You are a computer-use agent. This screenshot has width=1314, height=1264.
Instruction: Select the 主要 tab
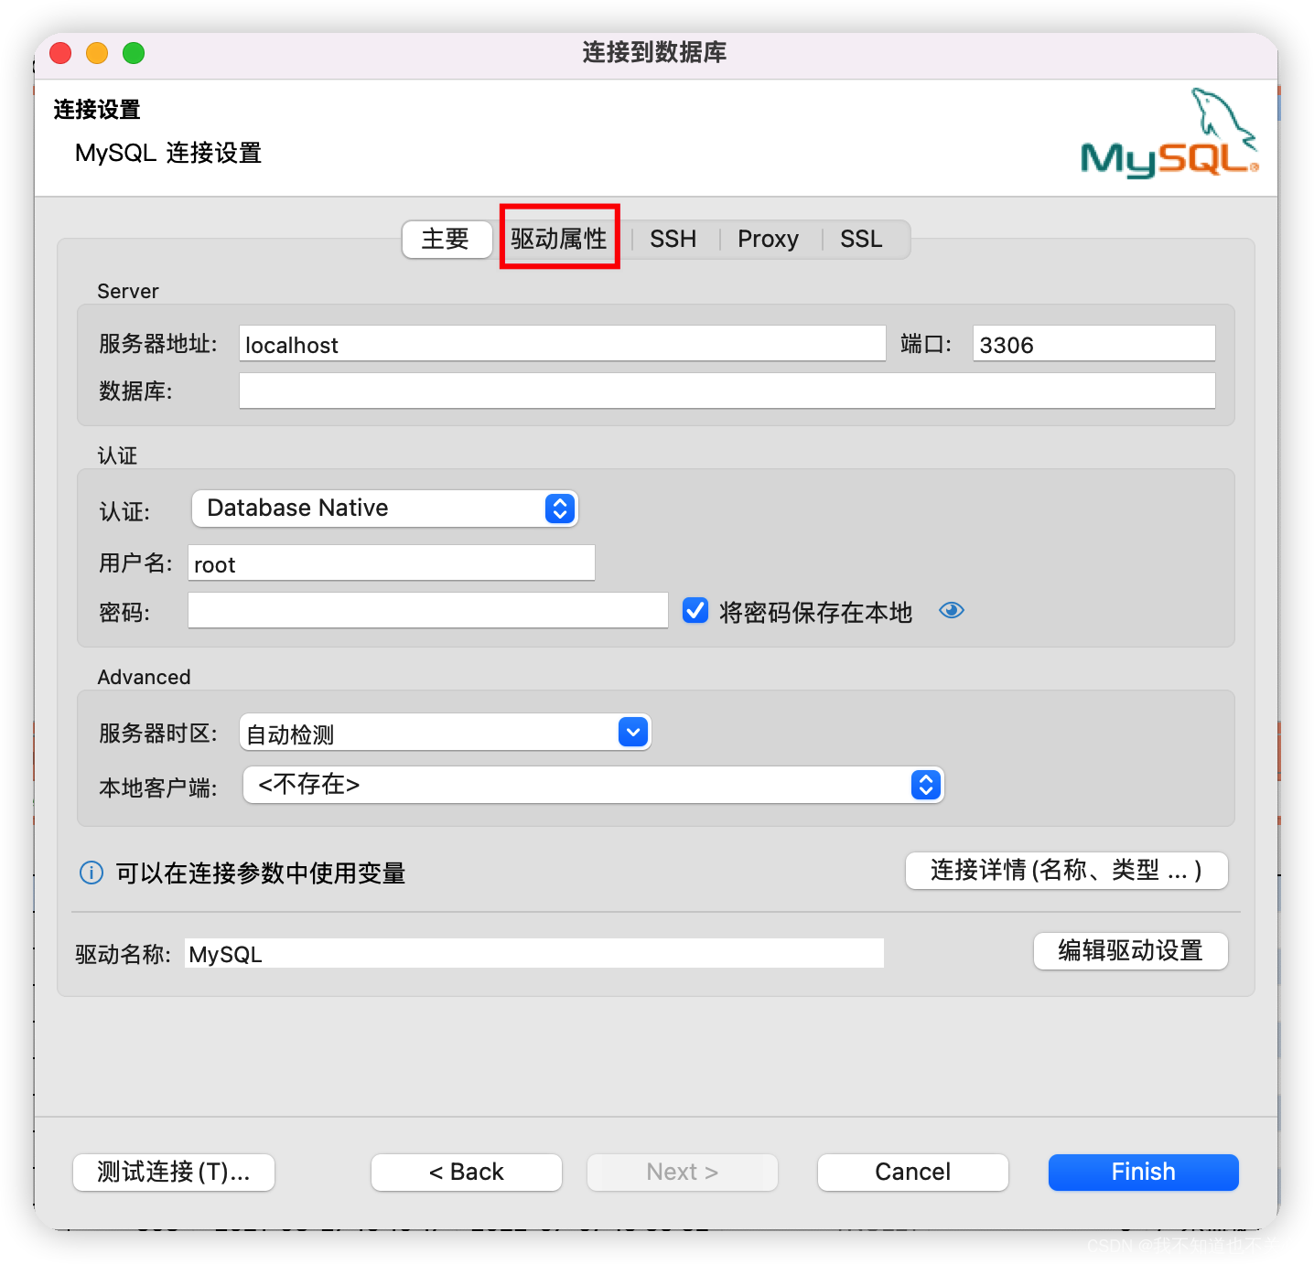click(447, 239)
